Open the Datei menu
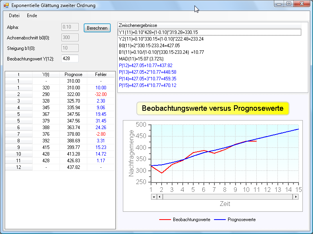 [x=14, y=16]
